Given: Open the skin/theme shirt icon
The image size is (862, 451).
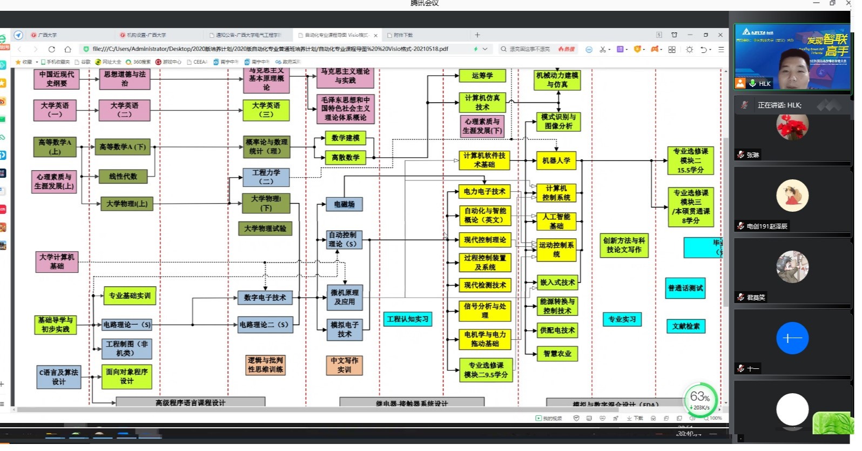Looking at the screenshot, I should tap(674, 35).
